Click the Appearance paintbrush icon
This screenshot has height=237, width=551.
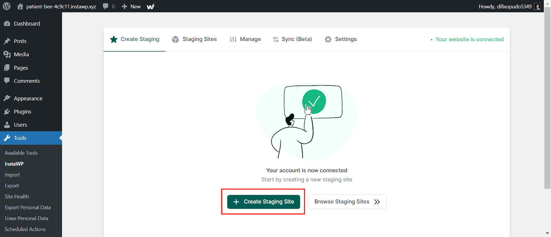coord(7,98)
